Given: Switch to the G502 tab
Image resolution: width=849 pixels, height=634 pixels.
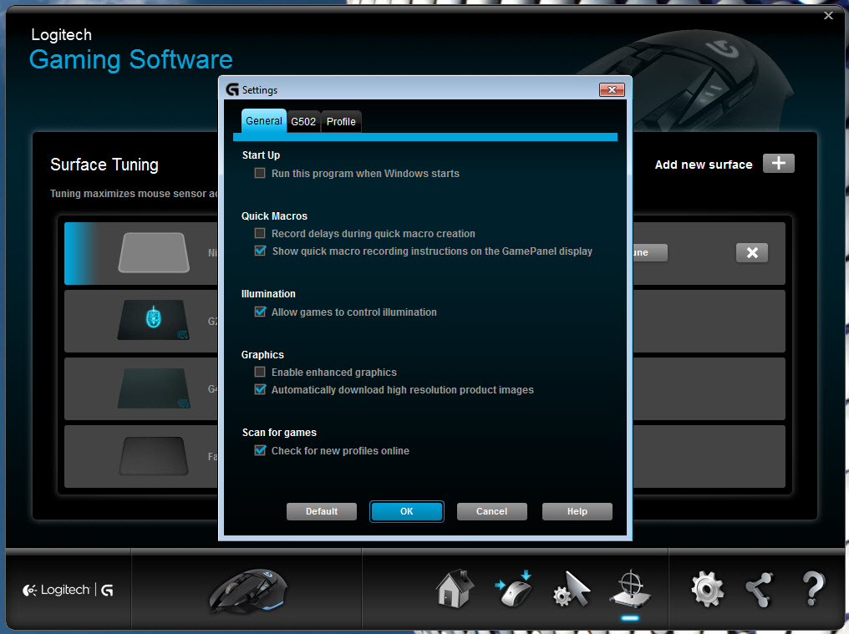Looking at the screenshot, I should [x=303, y=122].
